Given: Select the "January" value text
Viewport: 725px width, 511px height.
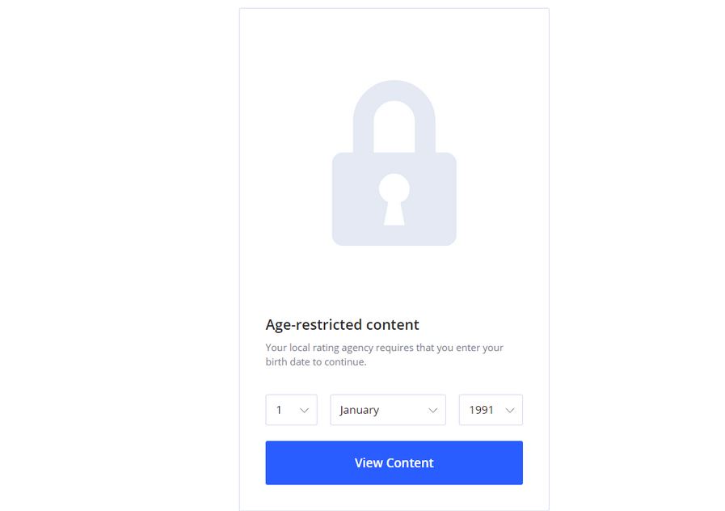Looking at the screenshot, I should pyautogui.click(x=359, y=410).
